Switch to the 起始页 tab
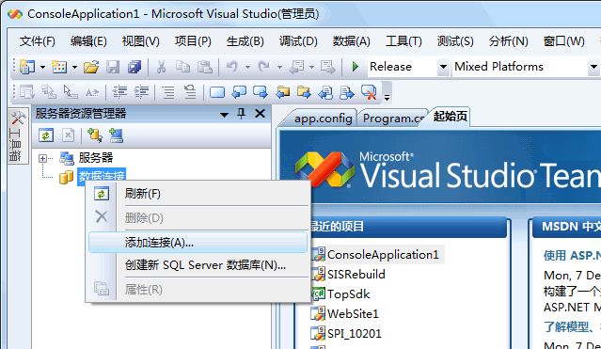The width and height of the screenshot is (601, 349). click(x=450, y=117)
